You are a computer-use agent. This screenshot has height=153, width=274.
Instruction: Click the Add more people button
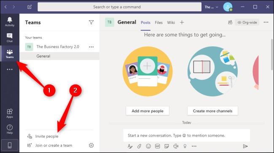148,111
